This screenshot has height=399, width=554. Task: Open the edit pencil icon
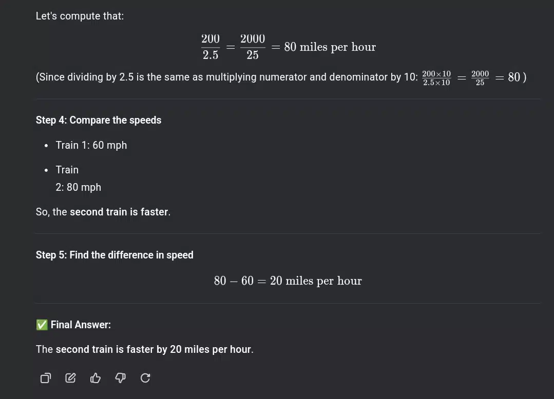point(70,378)
